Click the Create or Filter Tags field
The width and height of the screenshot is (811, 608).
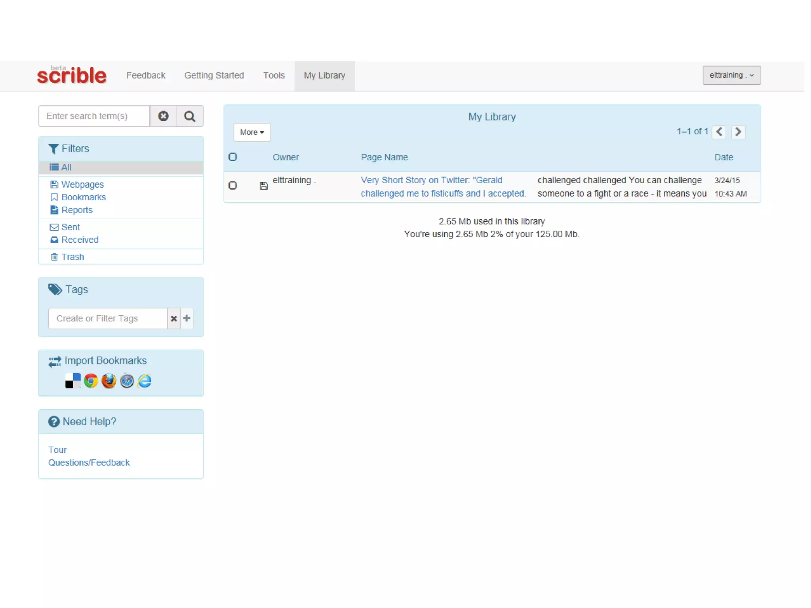(108, 318)
